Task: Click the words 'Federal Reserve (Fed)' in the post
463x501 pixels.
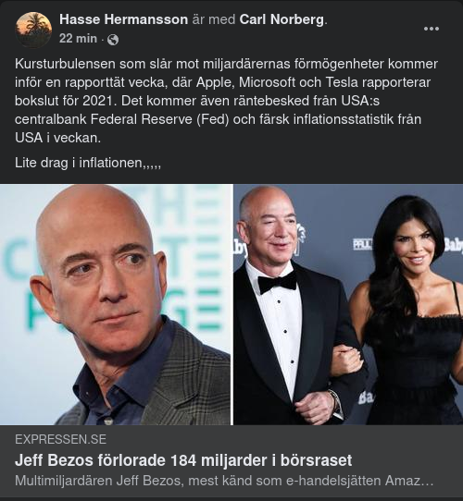Action: click(x=160, y=119)
